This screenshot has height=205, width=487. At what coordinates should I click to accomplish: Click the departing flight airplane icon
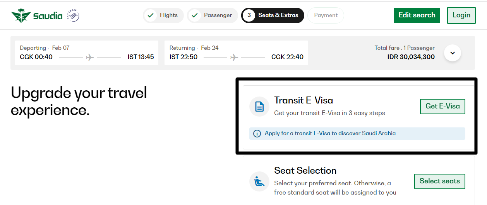click(90, 57)
